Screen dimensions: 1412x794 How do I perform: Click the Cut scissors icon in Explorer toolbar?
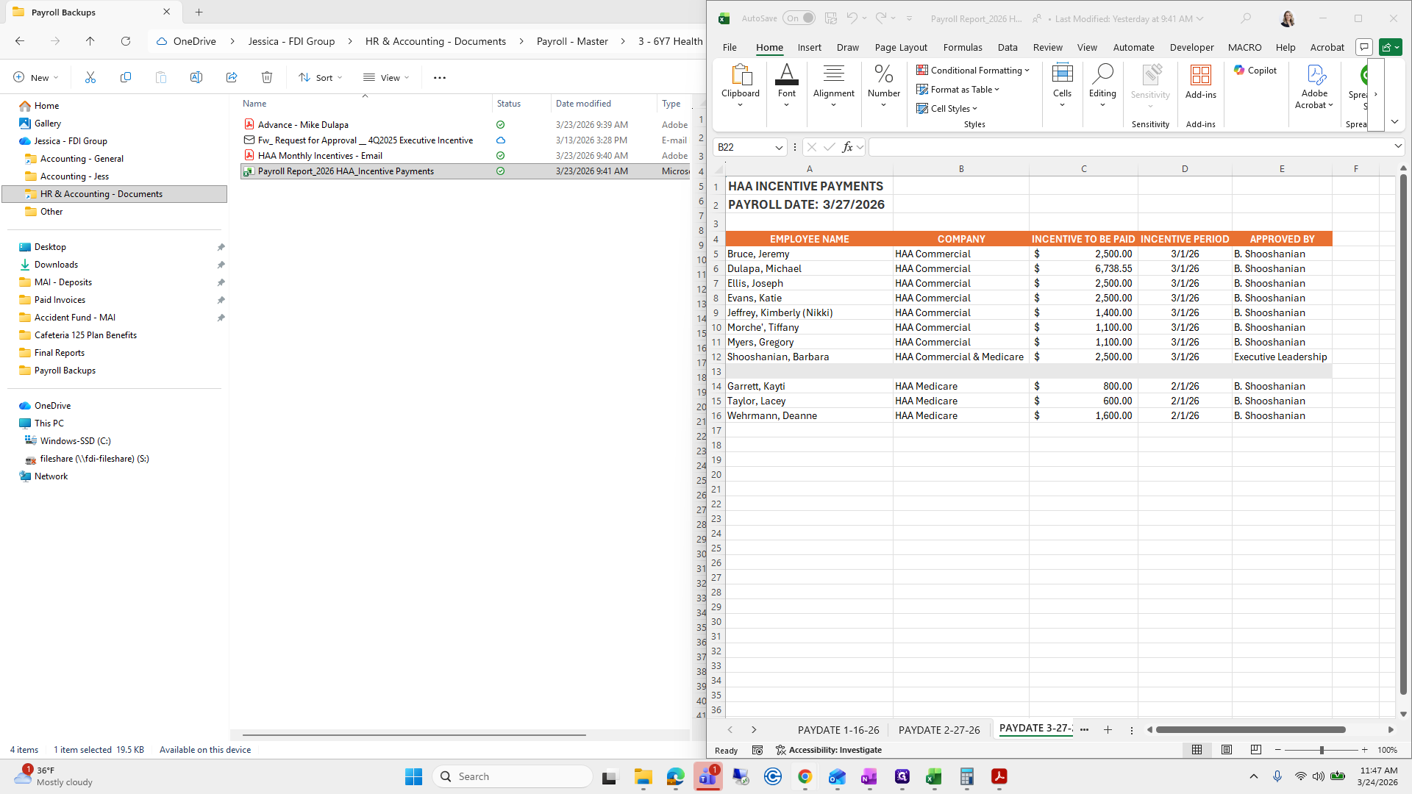point(90,77)
